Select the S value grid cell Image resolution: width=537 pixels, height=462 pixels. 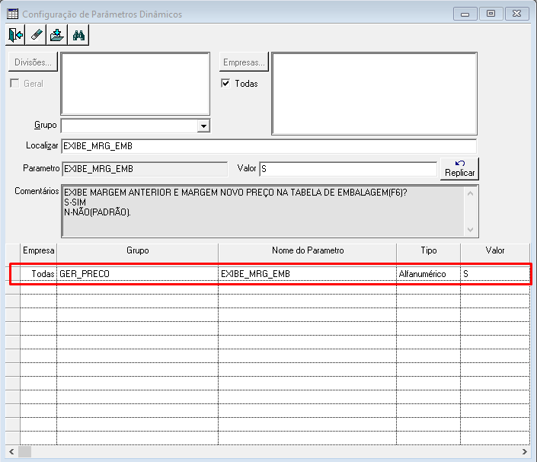coord(495,274)
